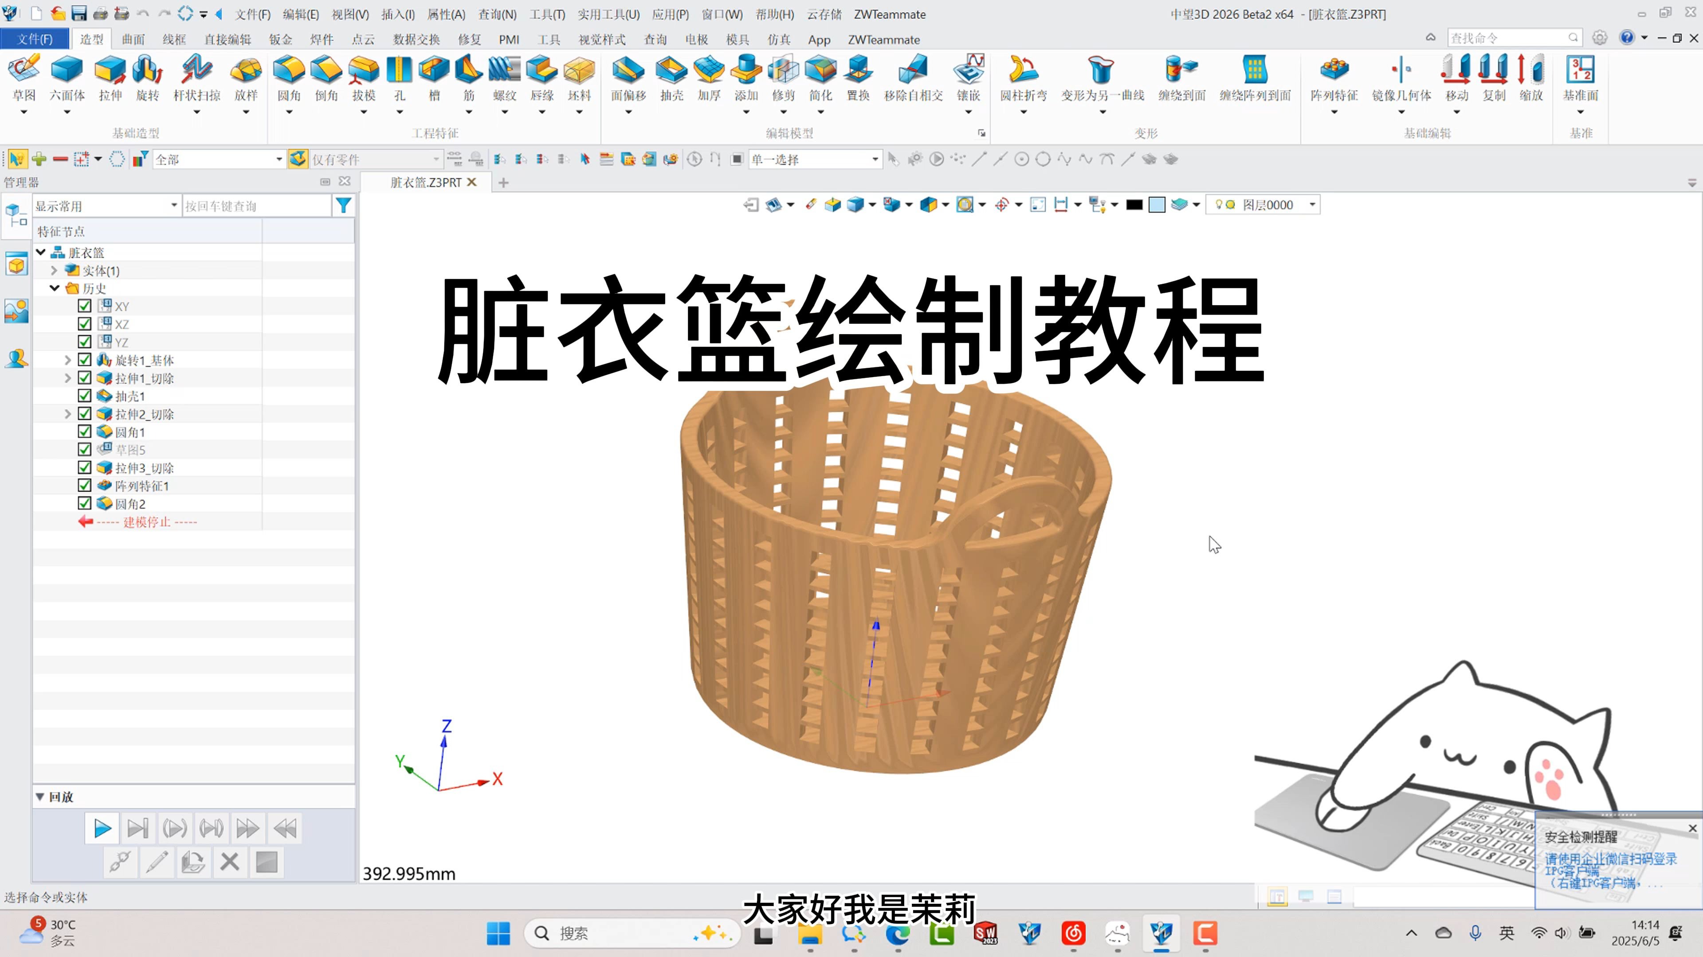Open the 图层0000 layer dropdown
Screen dimensions: 1703x957
click(x=1312, y=205)
